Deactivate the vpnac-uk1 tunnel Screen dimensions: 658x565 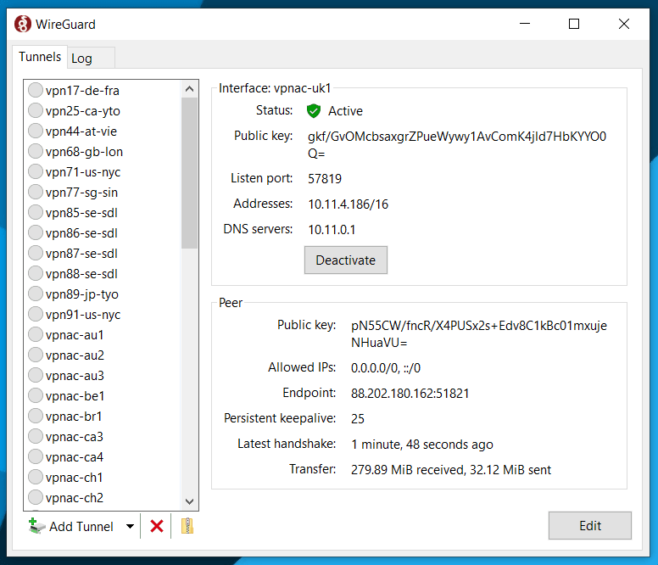346,260
